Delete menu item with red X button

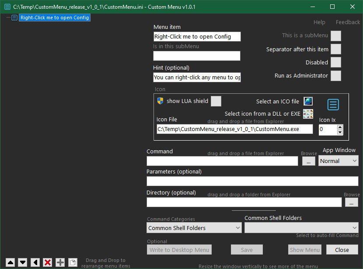point(48,262)
